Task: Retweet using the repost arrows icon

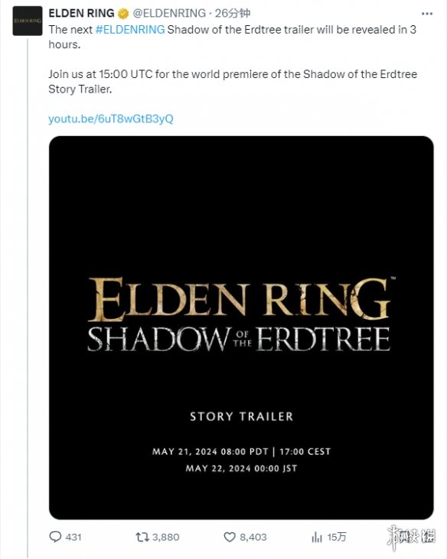Action: pos(142,538)
